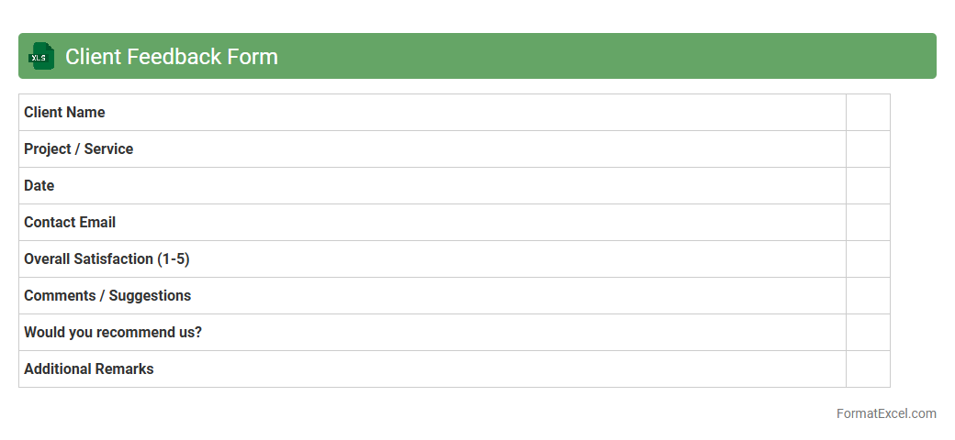Open the FormatExcel.com link
This screenshot has width=955, height=440.
[886, 413]
